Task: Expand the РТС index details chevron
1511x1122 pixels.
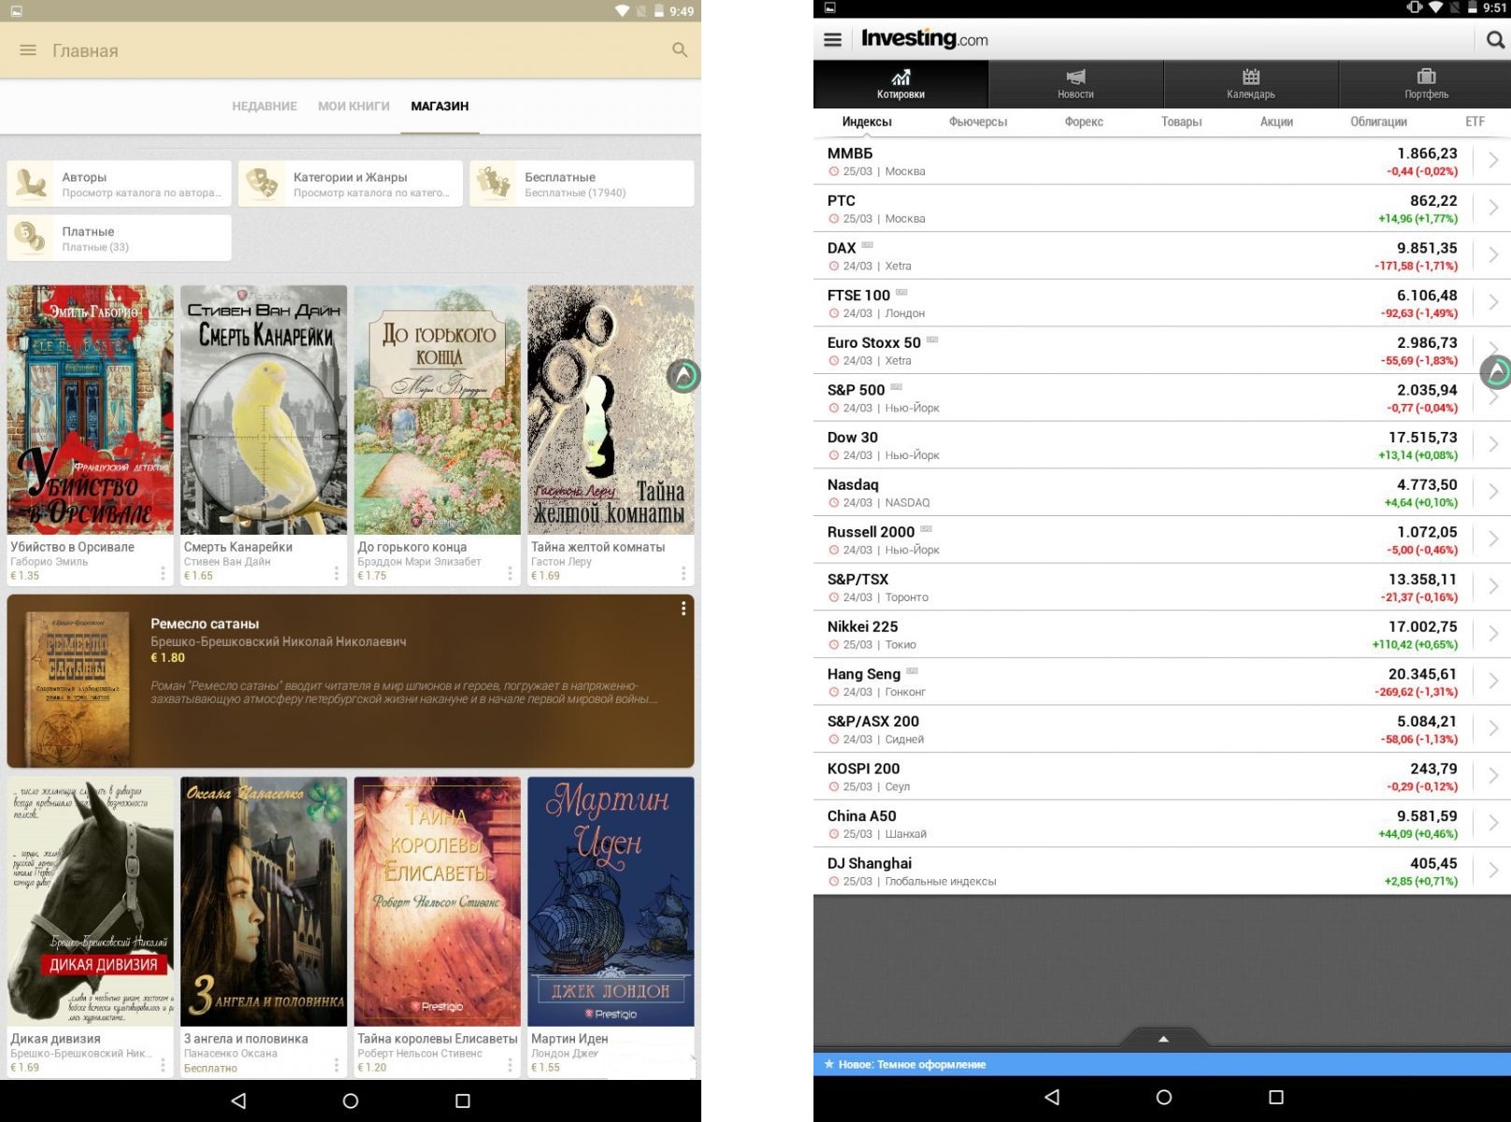Action: [1493, 208]
